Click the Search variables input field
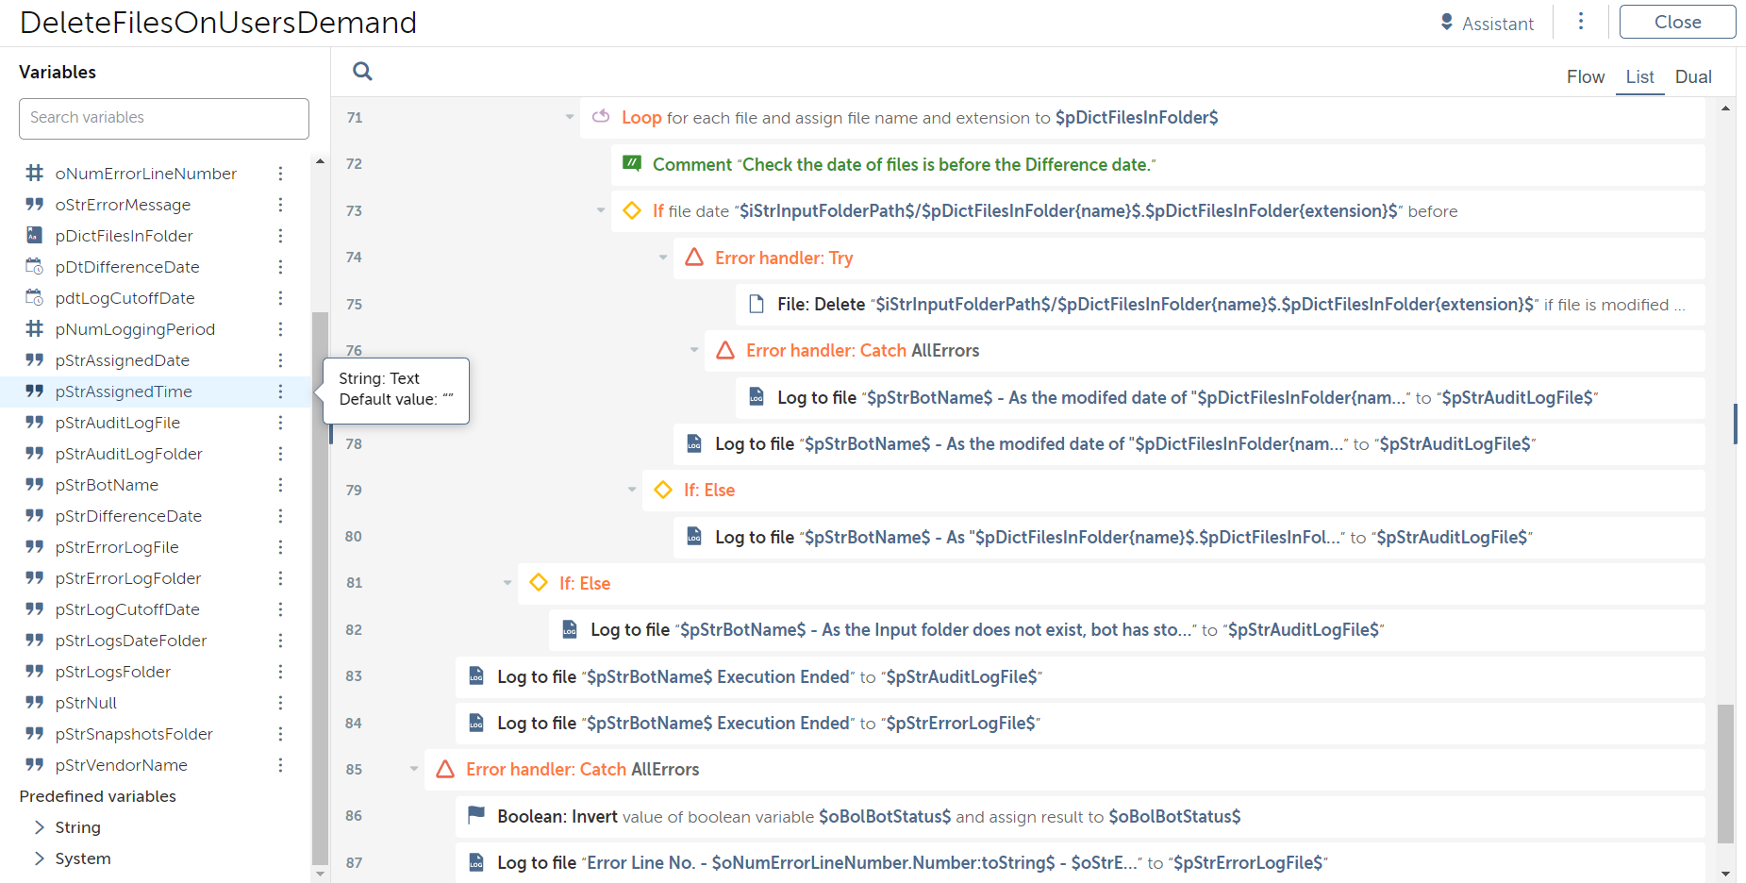This screenshot has width=1746, height=883. click(x=164, y=118)
